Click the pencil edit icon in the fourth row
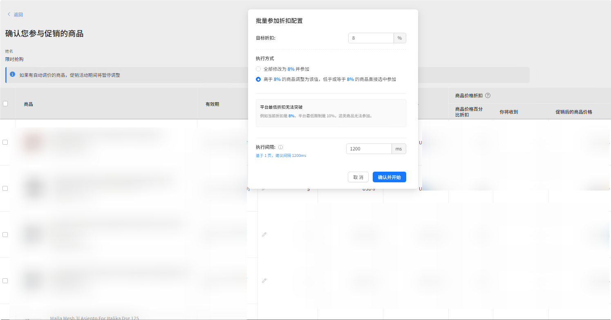Image resolution: width=611 pixels, height=320 pixels. pos(264,281)
